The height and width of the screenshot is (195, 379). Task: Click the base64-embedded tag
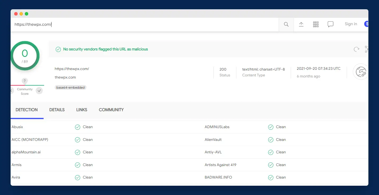click(x=70, y=88)
